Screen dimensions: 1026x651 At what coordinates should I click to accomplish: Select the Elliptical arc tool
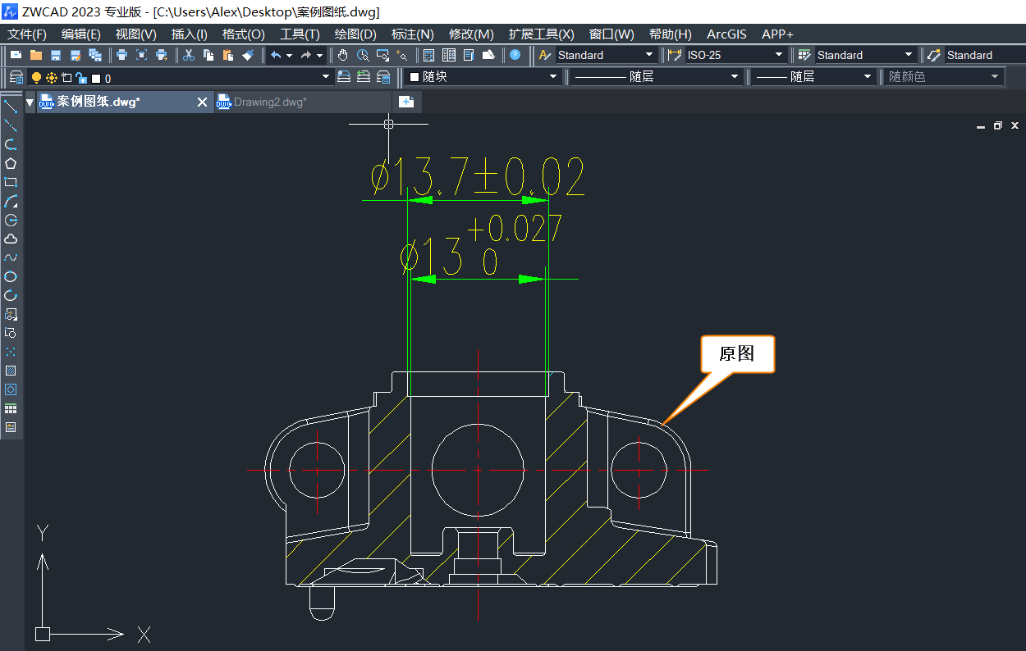[11, 295]
